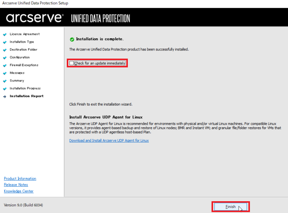Select the Installation Report step label
288x213 pixels.
coord(27,96)
